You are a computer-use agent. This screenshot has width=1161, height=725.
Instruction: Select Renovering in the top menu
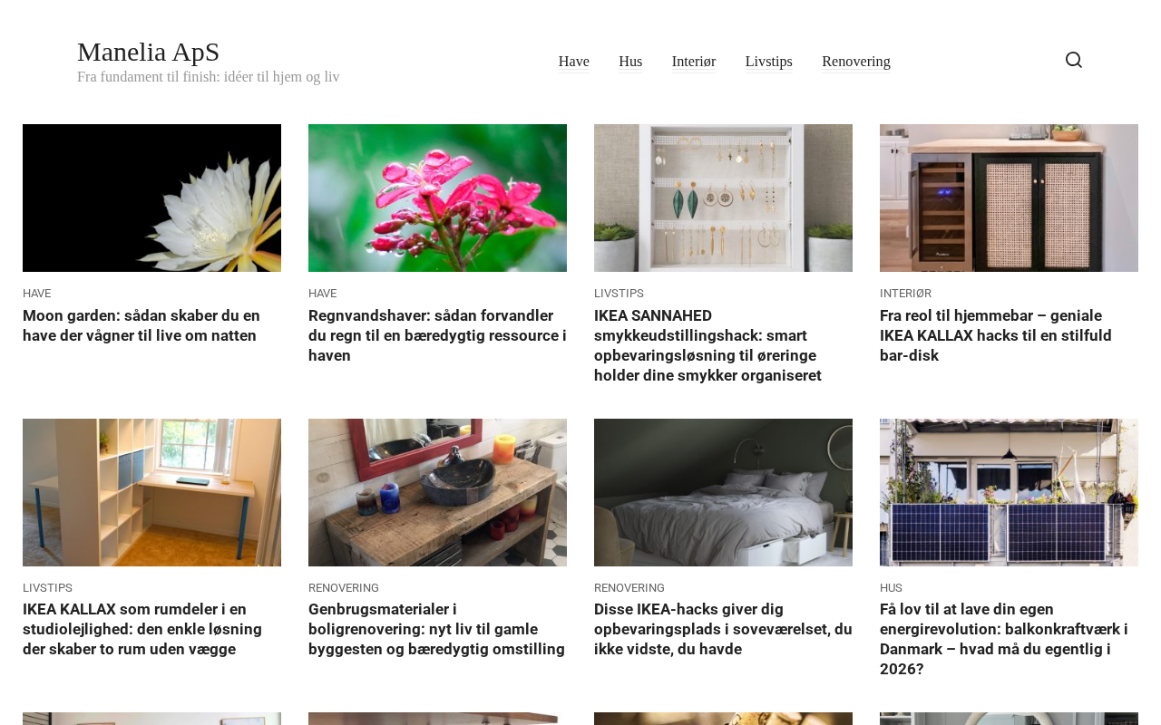(x=856, y=62)
